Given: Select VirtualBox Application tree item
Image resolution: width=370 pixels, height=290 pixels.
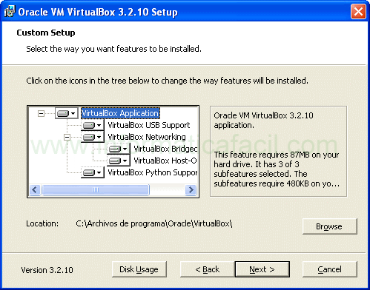Looking at the screenshot, I should (120, 113).
